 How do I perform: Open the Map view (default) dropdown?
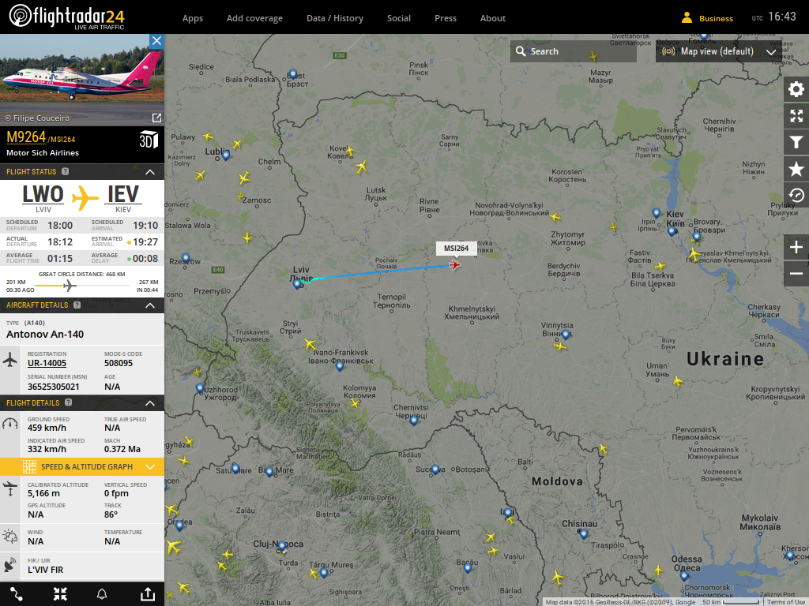pos(719,51)
